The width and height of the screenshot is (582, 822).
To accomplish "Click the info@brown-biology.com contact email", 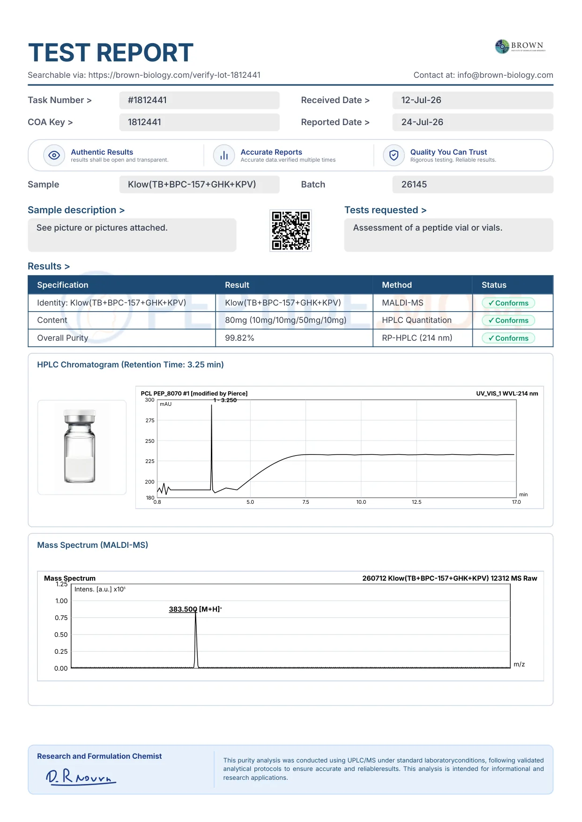I will click(x=505, y=75).
